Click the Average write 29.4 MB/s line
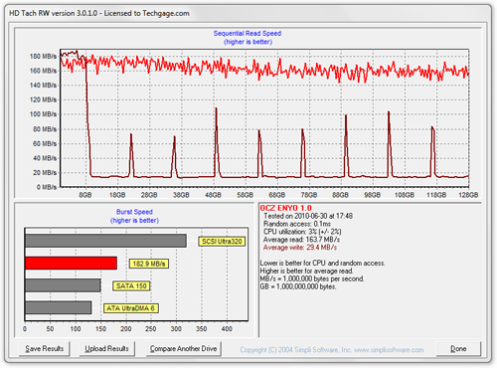Image resolution: width=497 pixels, height=368 pixels. (300, 248)
